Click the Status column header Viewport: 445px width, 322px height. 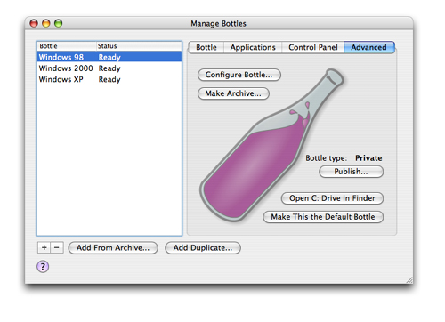(139, 46)
